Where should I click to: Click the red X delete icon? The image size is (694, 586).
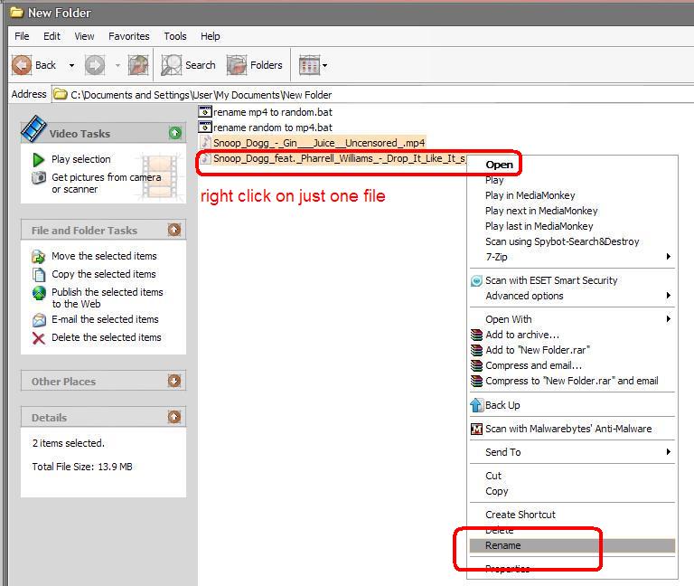pyautogui.click(x=39, y=338)
